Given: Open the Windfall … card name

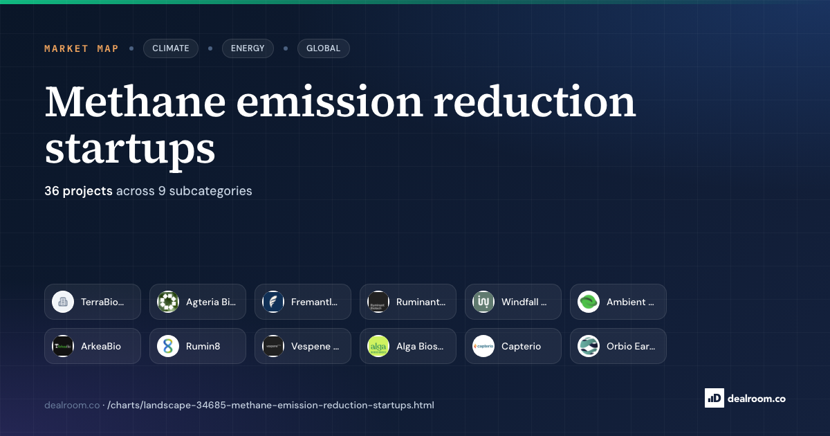Looking at the screenshot, I should [x=524, y=302].
